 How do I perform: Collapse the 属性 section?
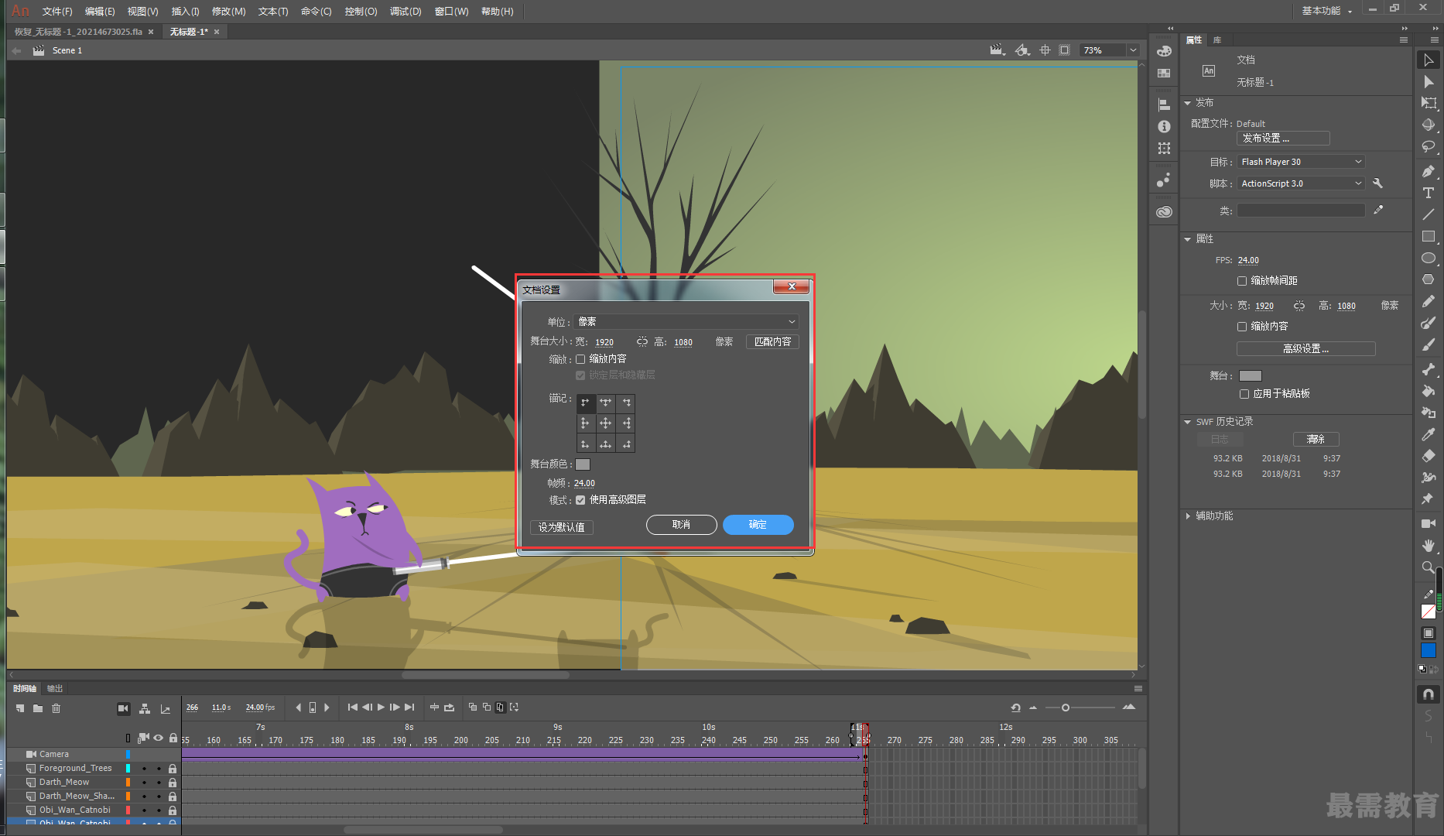click(x=1188, y=239)
